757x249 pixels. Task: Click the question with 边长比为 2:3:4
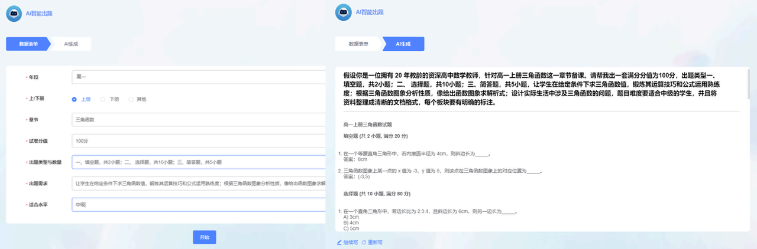point(431,211)
